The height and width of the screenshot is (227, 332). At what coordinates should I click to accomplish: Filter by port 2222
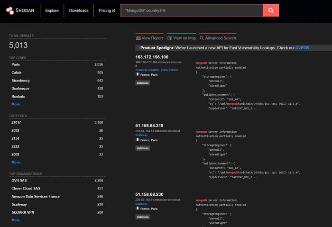(x=15, y=146)
